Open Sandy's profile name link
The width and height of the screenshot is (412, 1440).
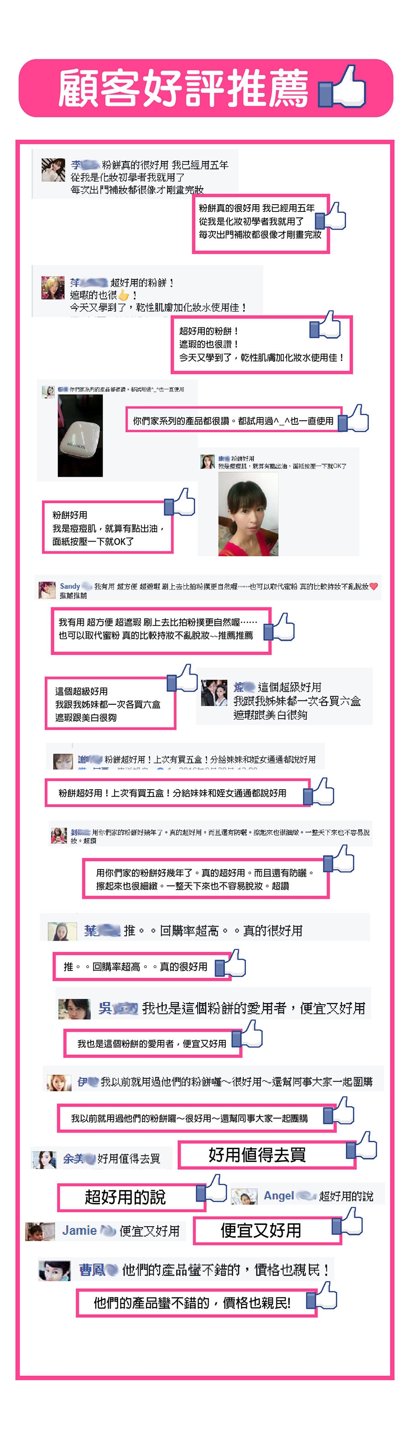click(70, 586)
